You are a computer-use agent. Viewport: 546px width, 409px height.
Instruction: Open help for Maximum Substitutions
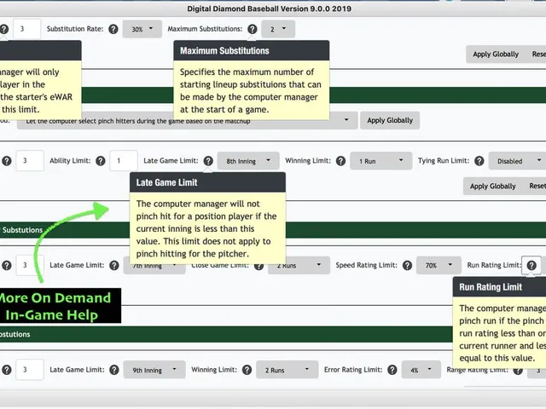coord(253,29)
